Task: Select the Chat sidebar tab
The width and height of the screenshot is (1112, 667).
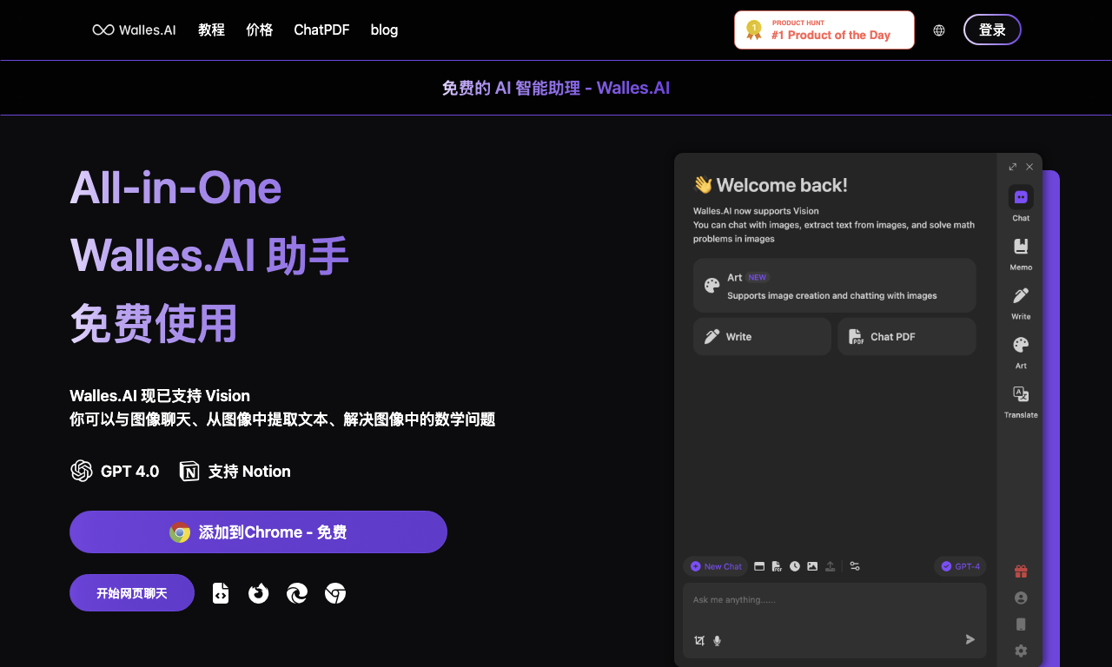Action: point(1021,203)
